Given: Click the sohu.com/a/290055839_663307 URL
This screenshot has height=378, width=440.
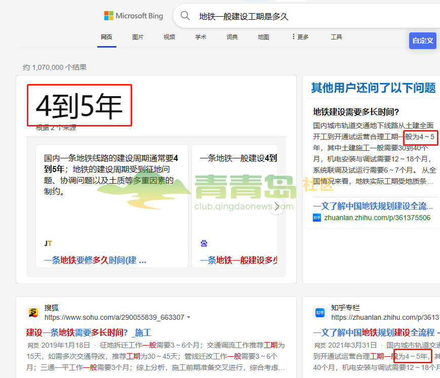Looking at the screenshot, I should point(114,317).
